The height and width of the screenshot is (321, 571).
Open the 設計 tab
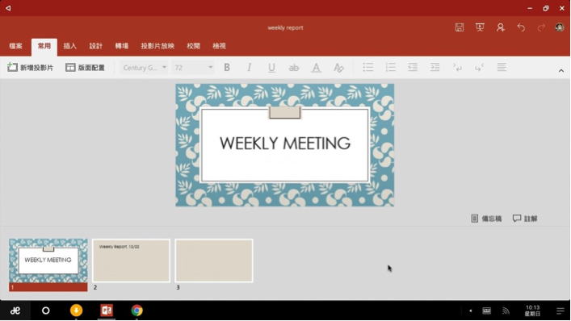[x=96, y=46]
